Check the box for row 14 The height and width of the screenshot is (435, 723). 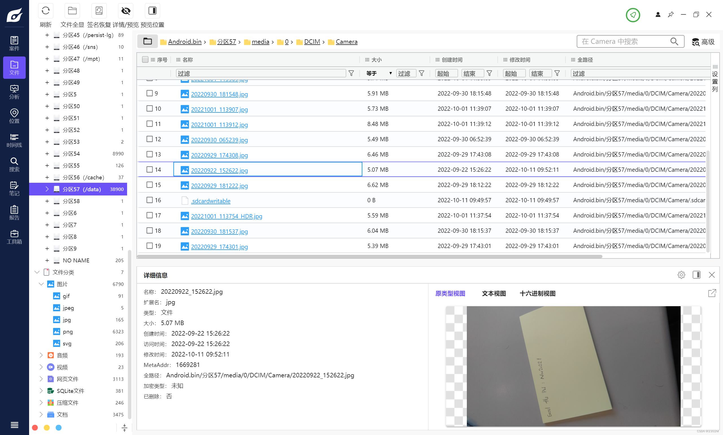click(x=149, y=169)
